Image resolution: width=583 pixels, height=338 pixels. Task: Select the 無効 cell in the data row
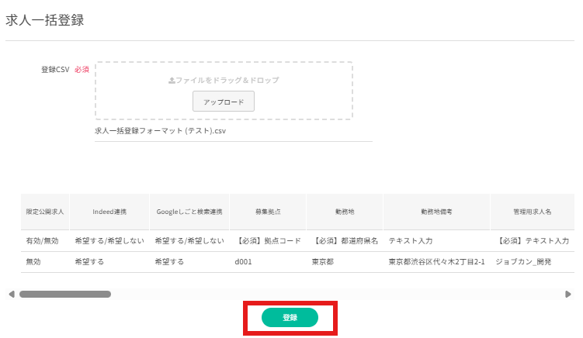tap(34, 262)
